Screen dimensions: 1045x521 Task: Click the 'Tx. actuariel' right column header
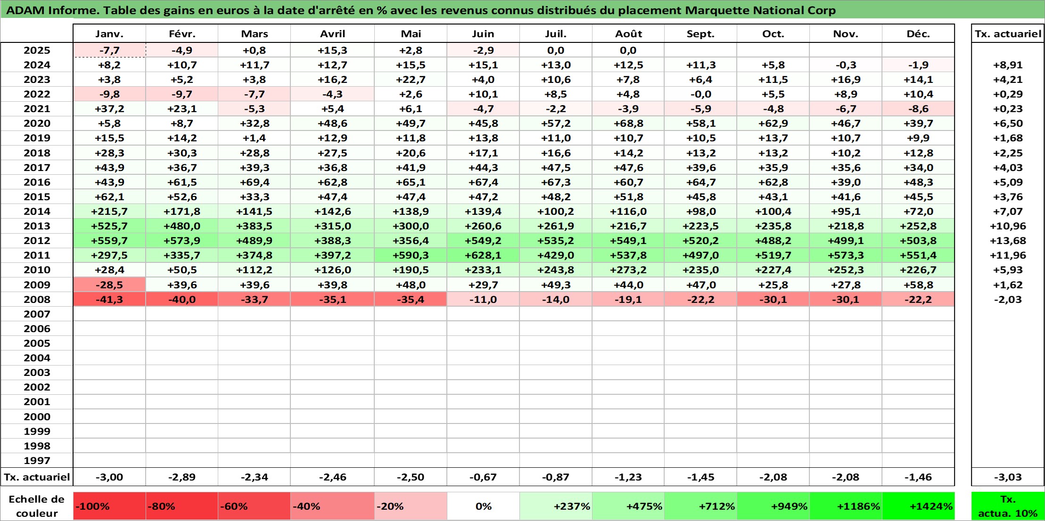click(x=1008, y=33)
